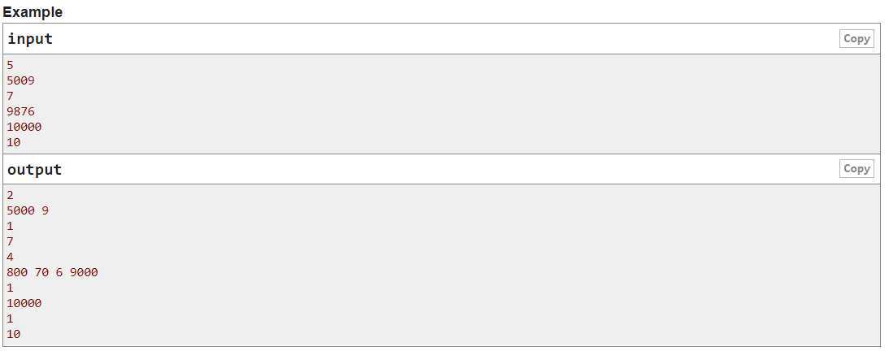Select the "7" line in output block
This screenshot has height=364, width=889.
tap(10, 241)
